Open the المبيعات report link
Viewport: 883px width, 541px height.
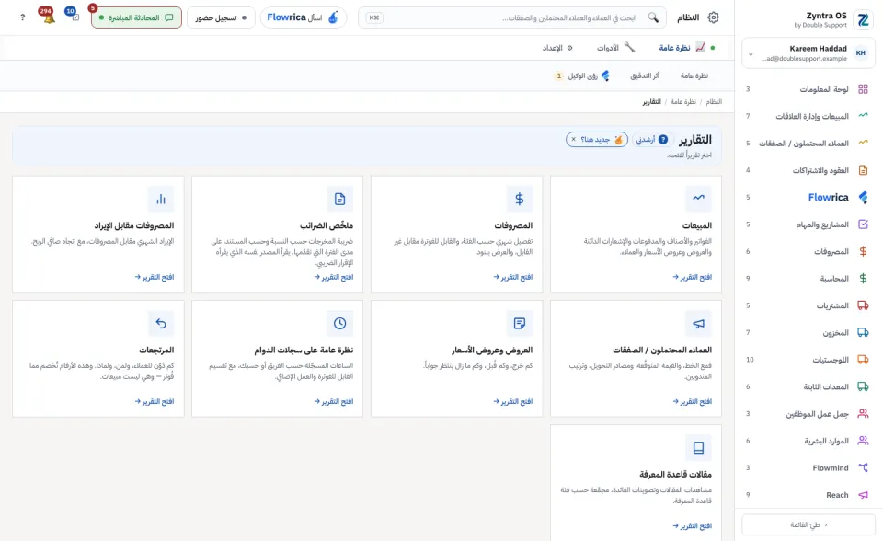coord(692,277)
